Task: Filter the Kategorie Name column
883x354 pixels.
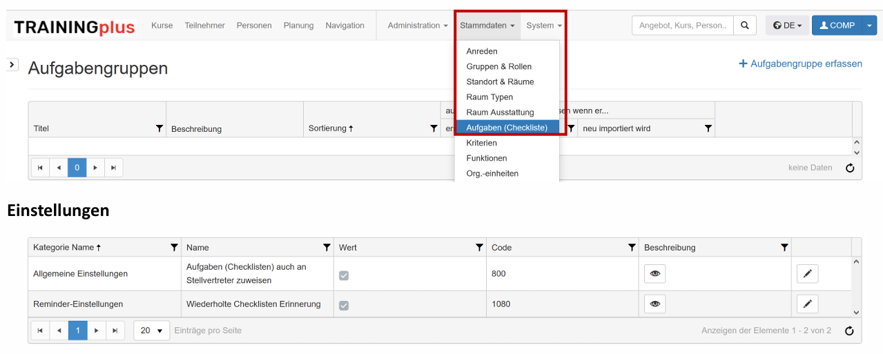Action: coord(174,247)
